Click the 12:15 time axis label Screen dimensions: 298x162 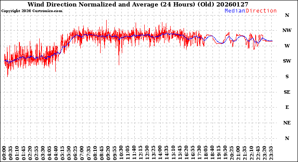[140, 153]
